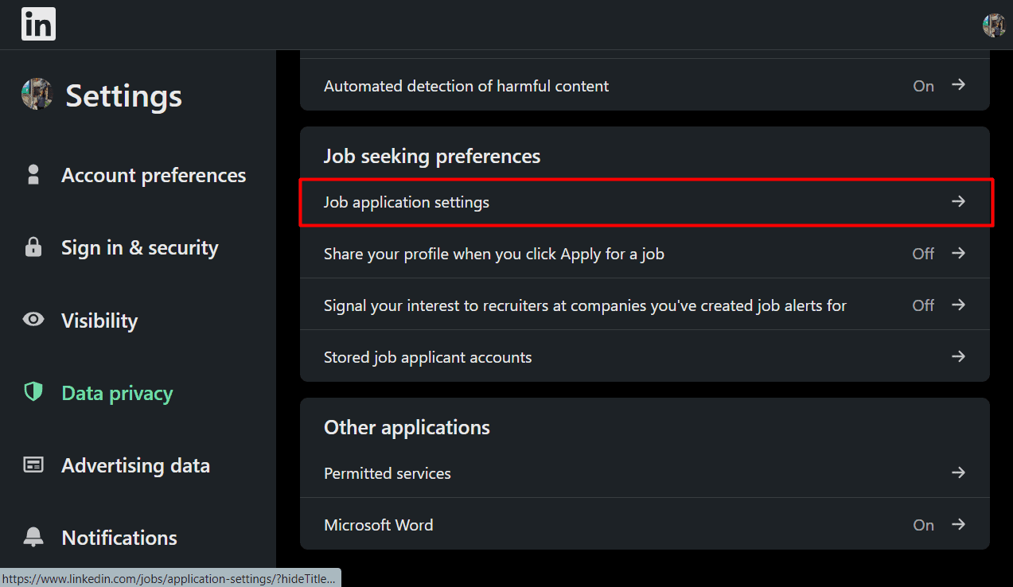
Task: Click the Off status for Share your profile
Action: [x=923, y=254]
